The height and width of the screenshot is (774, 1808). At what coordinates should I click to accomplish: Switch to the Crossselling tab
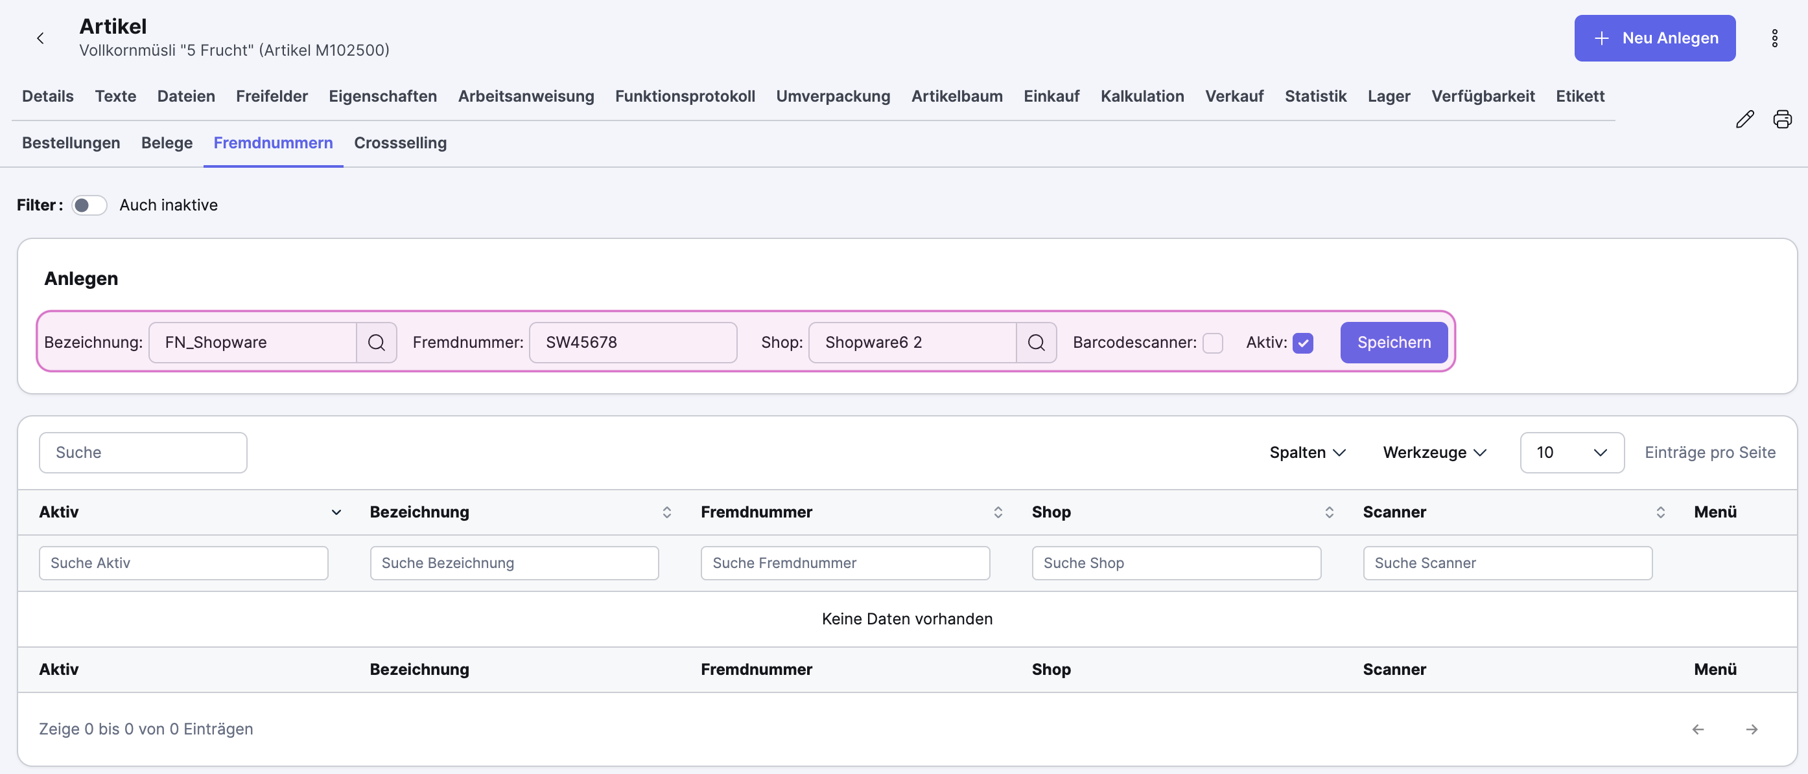(x=400, y=142)
